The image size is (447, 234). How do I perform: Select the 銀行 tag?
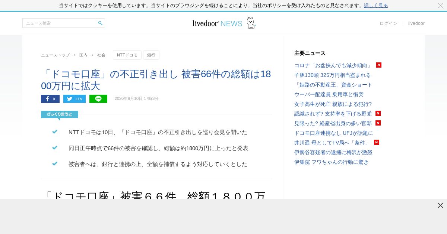pos(151,55)
